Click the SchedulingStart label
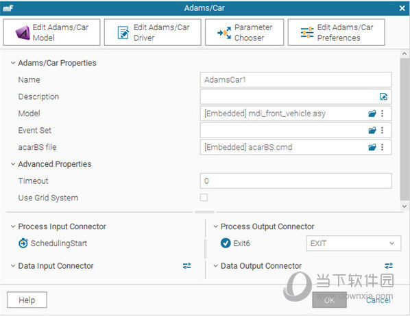Viewport: 410px width, 316px height. [59, 243]
